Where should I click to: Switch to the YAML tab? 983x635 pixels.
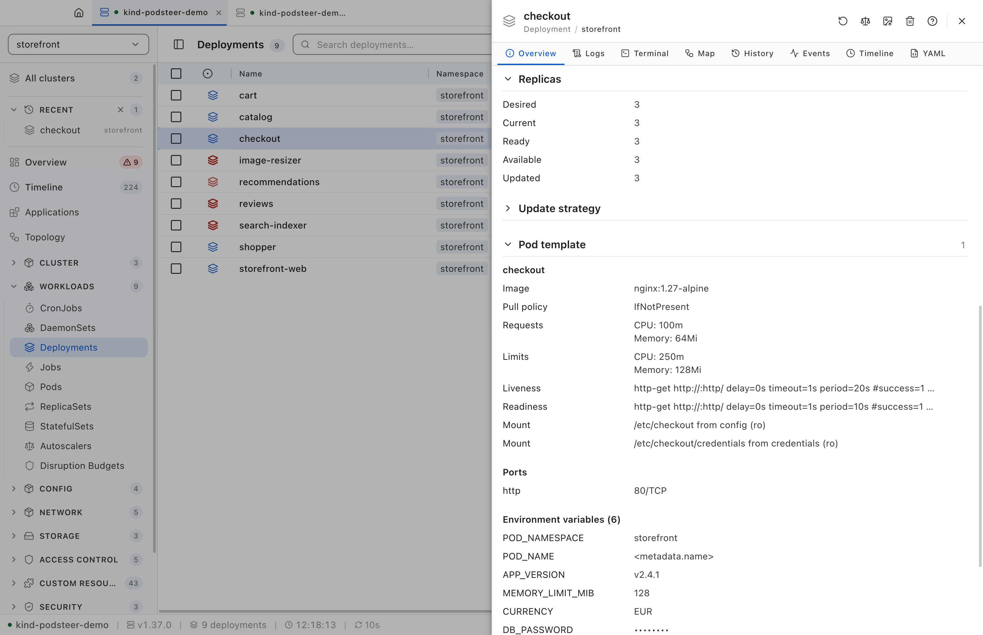tap(928, 53)
